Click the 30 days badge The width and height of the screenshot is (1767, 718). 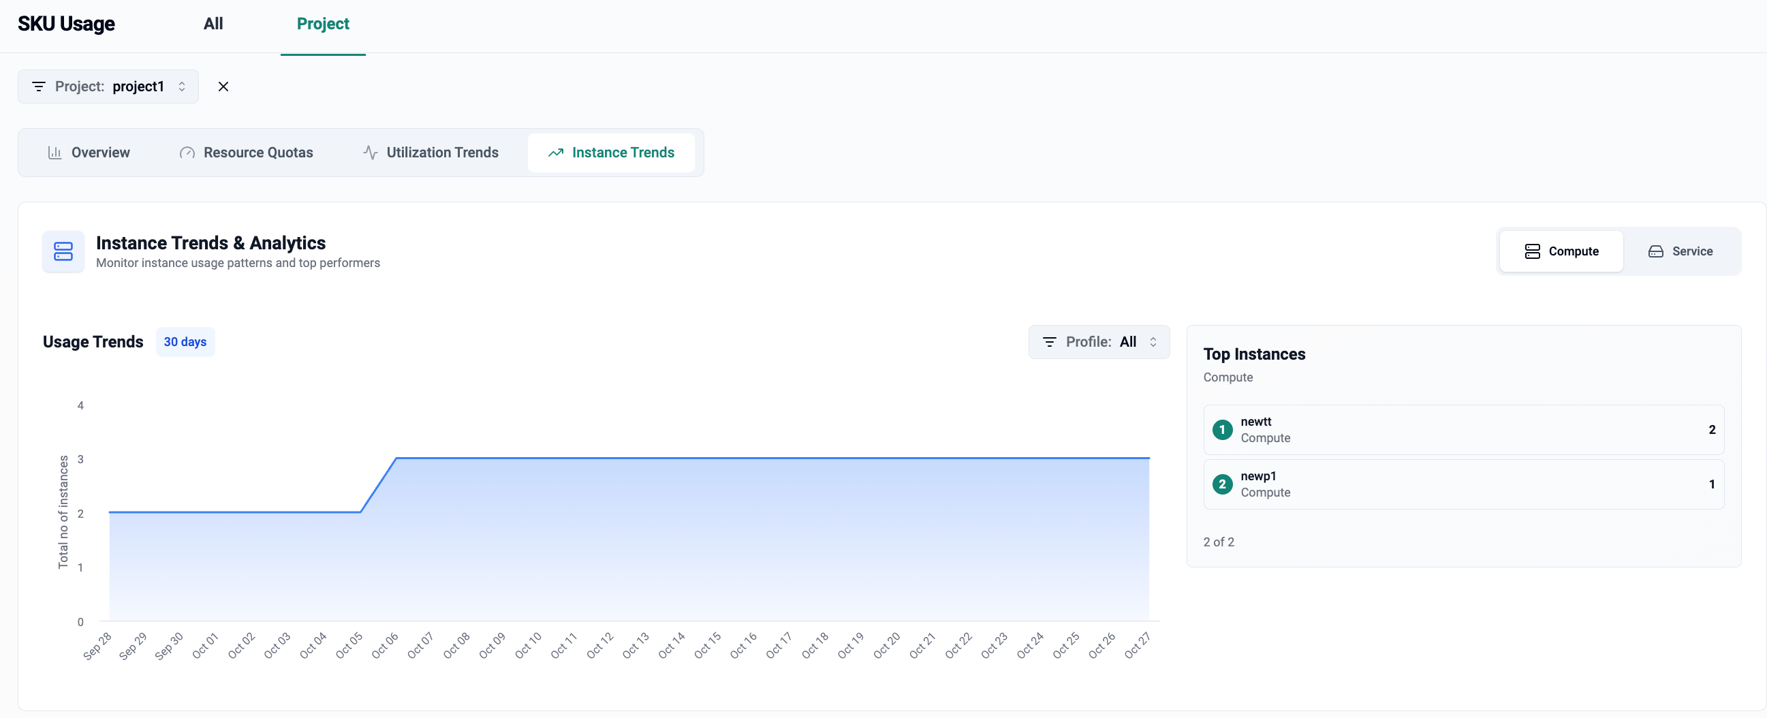185,341
